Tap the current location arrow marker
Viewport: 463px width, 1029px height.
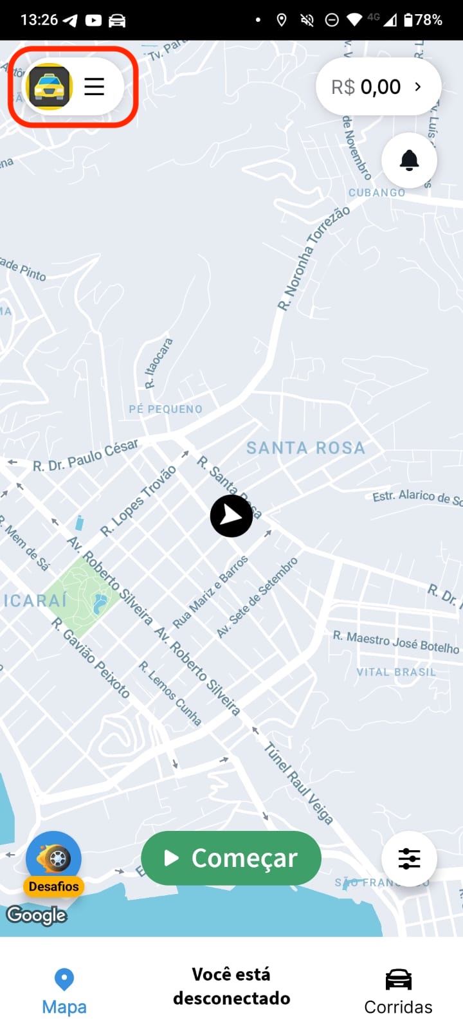point(232,516)
